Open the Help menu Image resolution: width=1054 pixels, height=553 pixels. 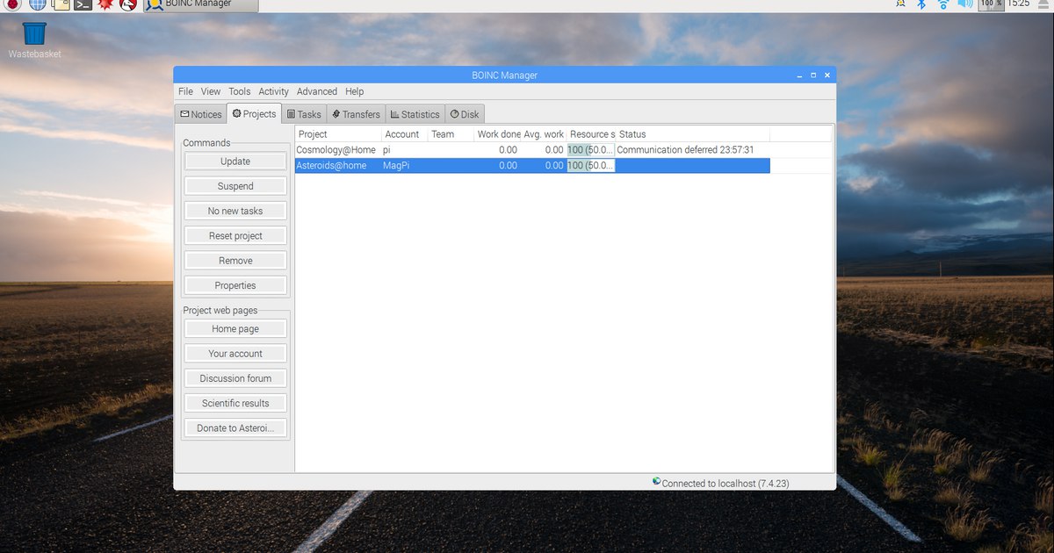click(x=354, y=91)
